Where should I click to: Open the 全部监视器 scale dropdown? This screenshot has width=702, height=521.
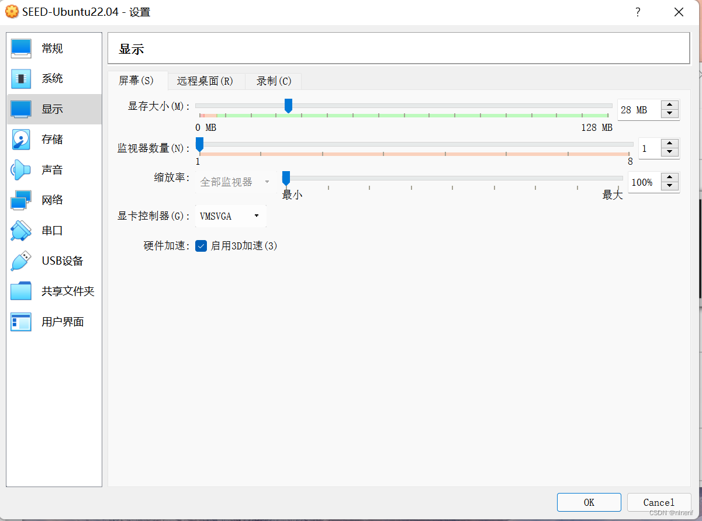(236, 182)
